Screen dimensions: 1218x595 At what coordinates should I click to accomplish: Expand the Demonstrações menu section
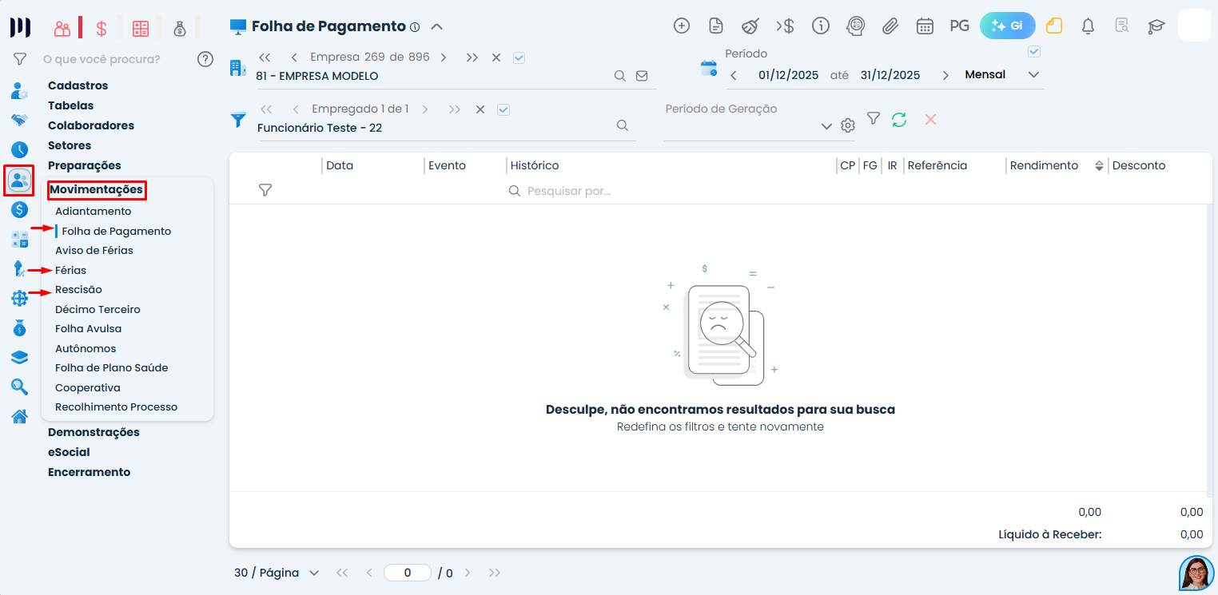click(94, 432)
